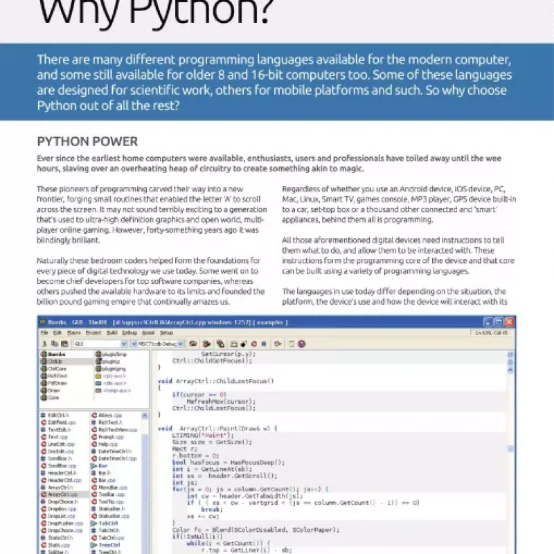The image size is (554, 554).
Task: Click the file list scrollbar up arrow
Action: 145,415
